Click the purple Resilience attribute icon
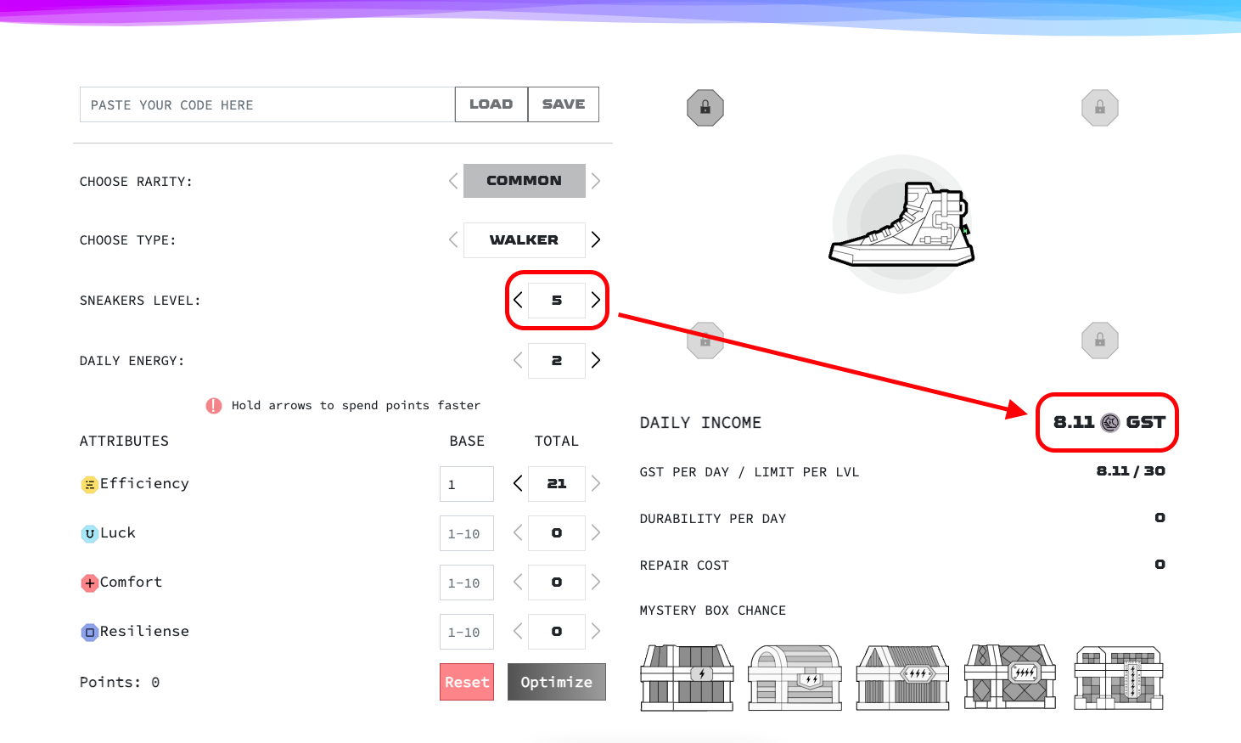 click(89, 633)
